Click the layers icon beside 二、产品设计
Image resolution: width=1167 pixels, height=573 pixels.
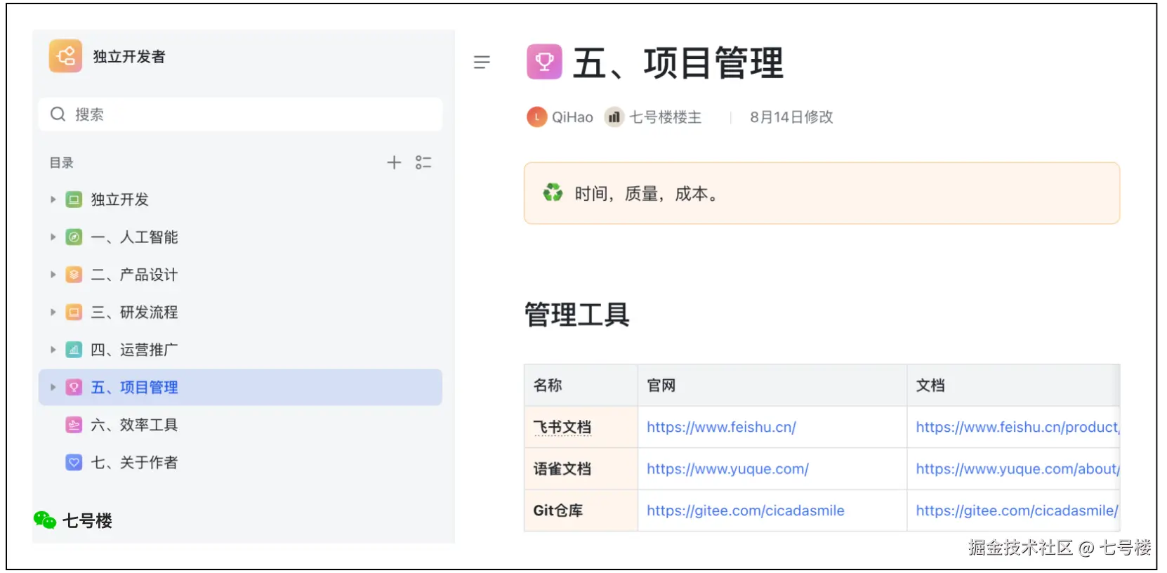tap(74, 275)
